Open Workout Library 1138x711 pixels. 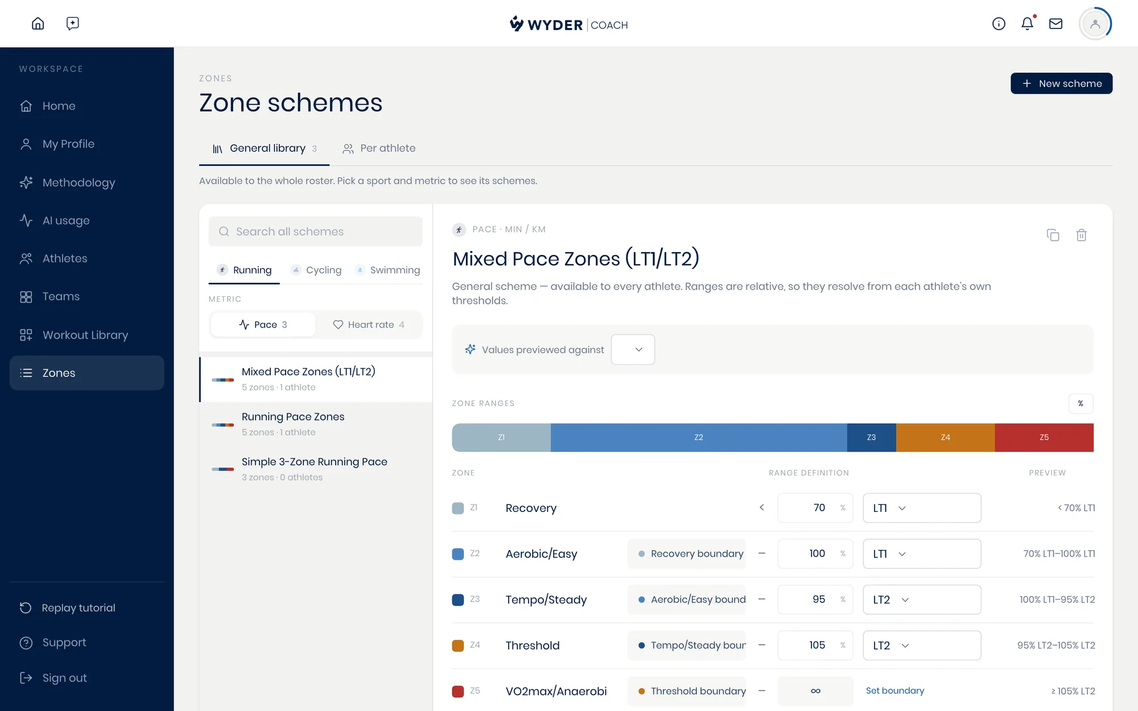coord(86,335)
